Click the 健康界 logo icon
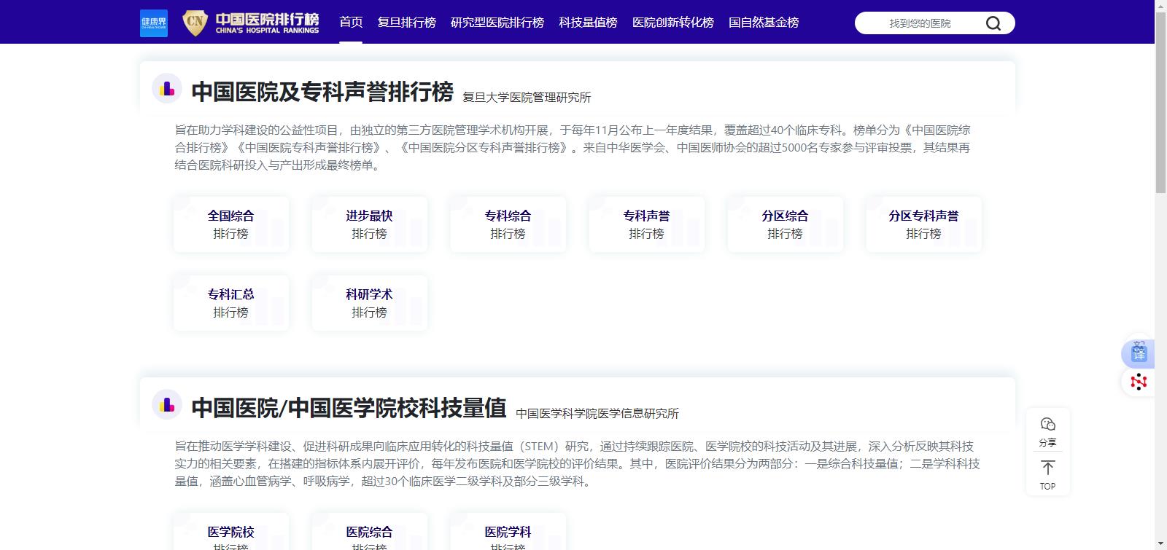Image resolution: width=1167 pixels, height=550 pixels. point(154,23)
